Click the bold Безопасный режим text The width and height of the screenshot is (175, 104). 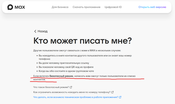[x=61, y=76]
